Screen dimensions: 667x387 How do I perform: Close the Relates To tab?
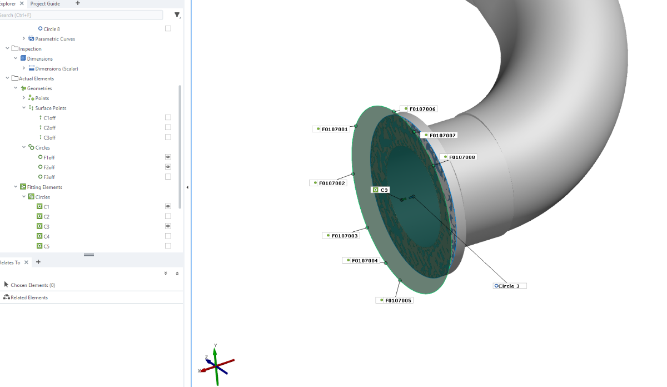(x=26, y=262)
